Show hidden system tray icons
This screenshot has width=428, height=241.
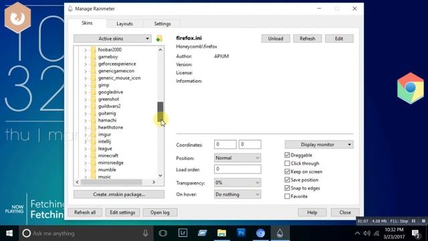click(x=357, y=233)
